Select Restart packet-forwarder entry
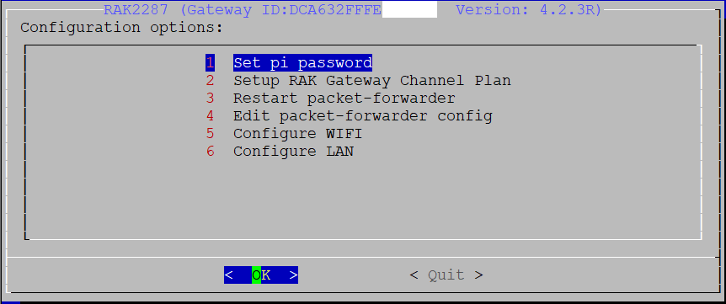The image size is (726, 304). tap(344, 98)
